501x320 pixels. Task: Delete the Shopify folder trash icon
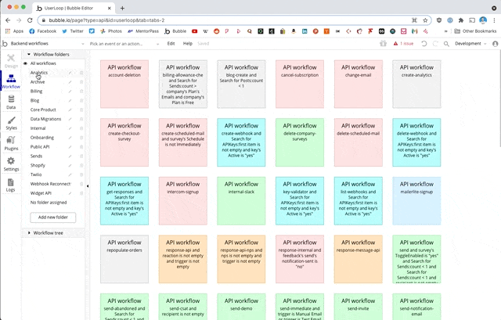pos(81,165)
